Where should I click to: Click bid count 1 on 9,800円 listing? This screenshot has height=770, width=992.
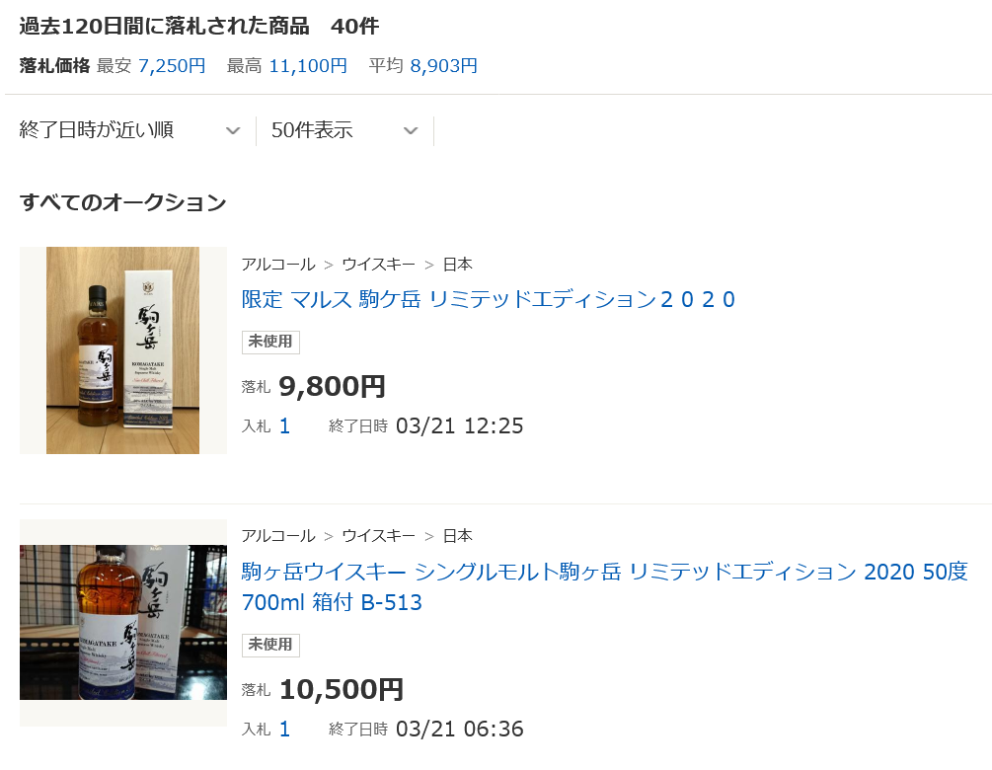[284, 426]
